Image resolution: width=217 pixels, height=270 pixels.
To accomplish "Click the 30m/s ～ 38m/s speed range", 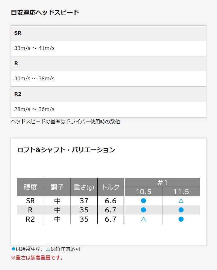I will (x=34, y=79).
